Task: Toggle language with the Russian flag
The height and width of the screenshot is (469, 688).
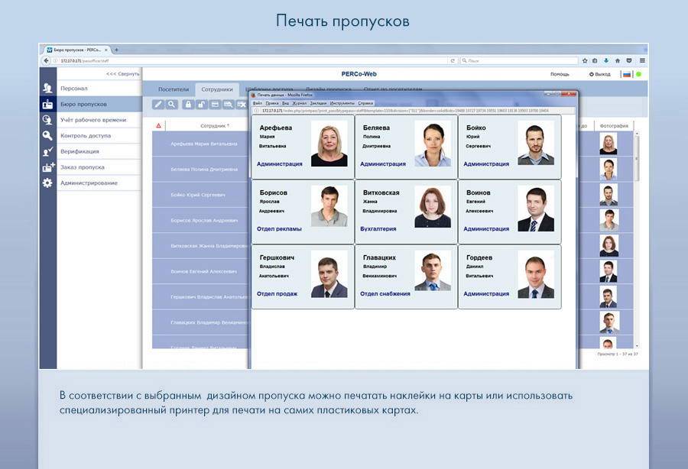Action: click(x=626, y=74)
